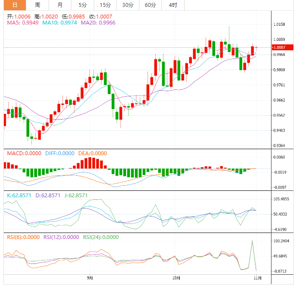Click the RSI(6) indicator label
This screenshot has width=296, height=288.
[24, 237]
